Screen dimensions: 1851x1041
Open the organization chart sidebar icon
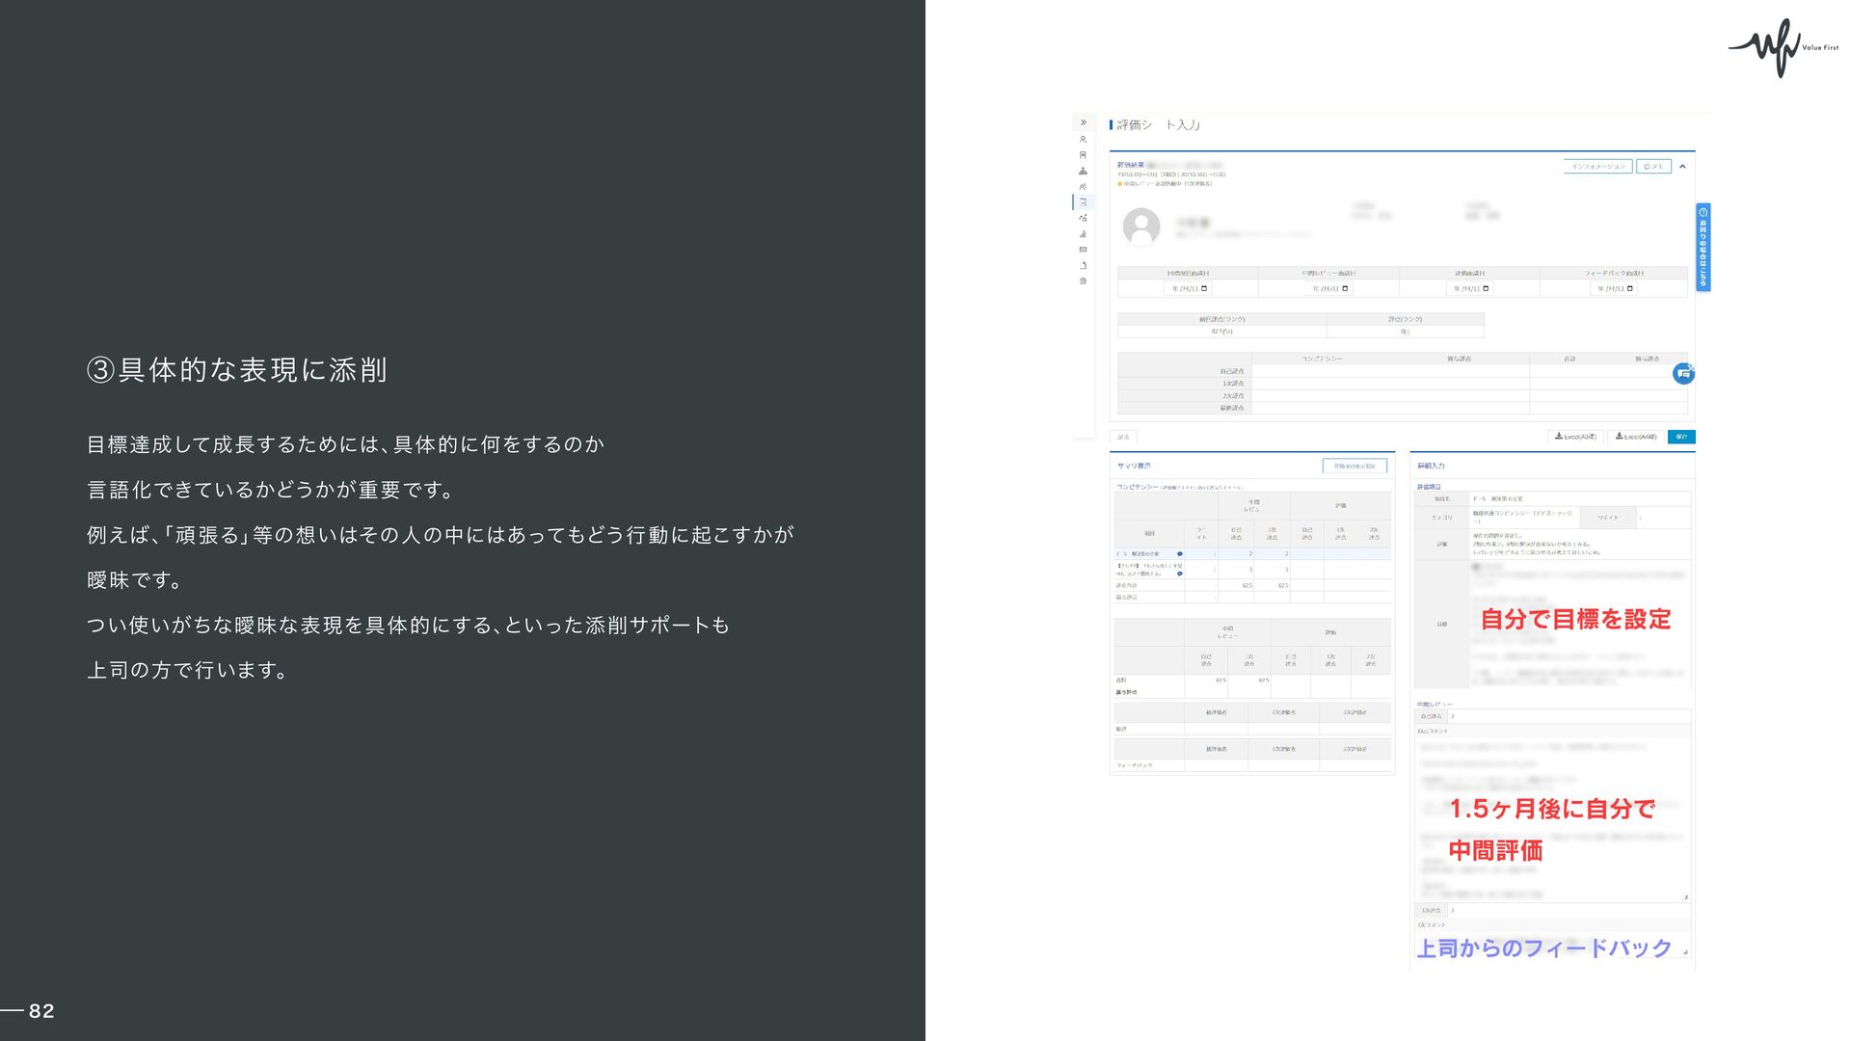1083,171
